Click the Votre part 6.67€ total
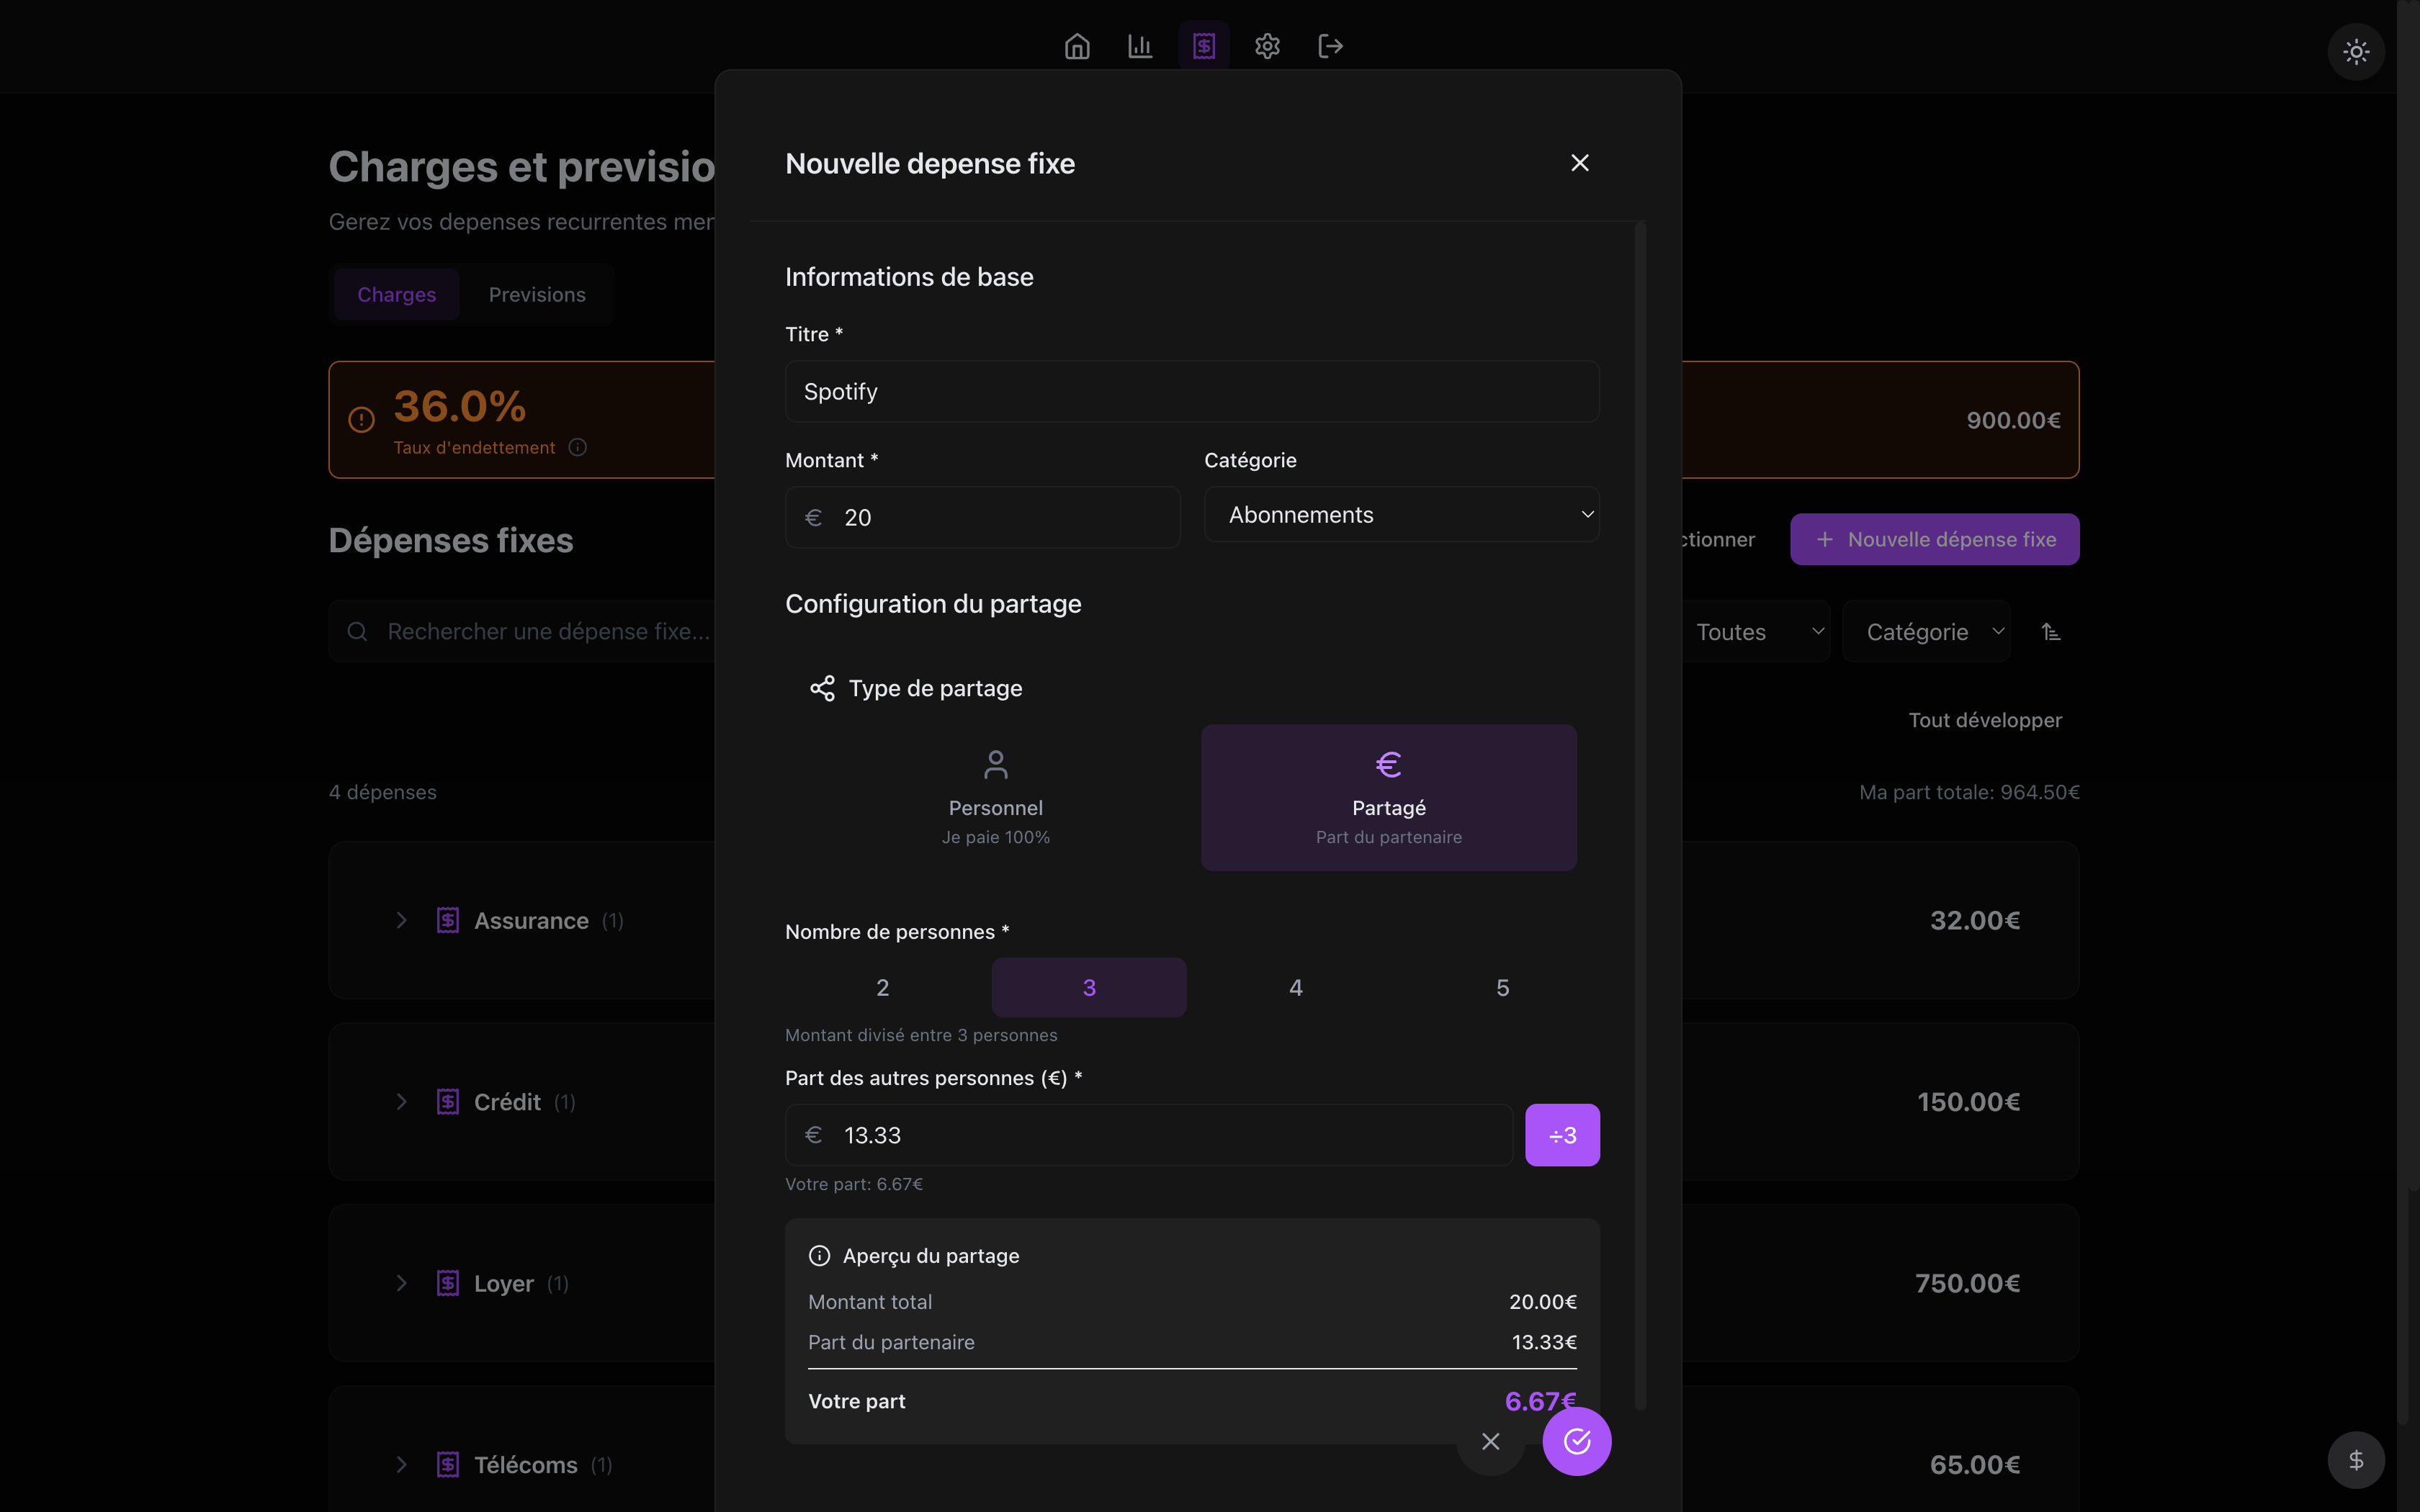The width and height of the screenshot is (2420, 1512). click(x=1540, y=1401)
